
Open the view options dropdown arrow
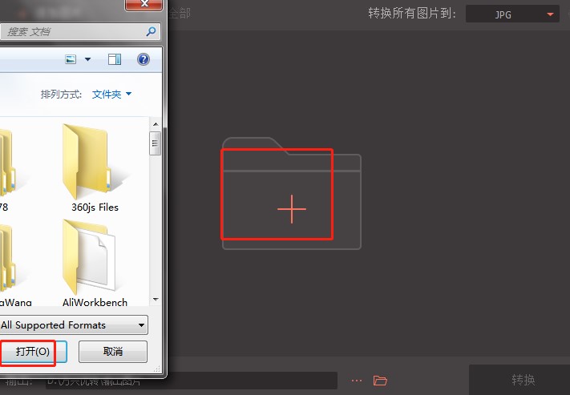(x=87, y=59)
